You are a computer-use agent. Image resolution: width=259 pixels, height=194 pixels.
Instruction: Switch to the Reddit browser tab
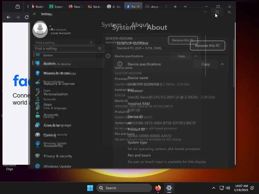[38, 7]
